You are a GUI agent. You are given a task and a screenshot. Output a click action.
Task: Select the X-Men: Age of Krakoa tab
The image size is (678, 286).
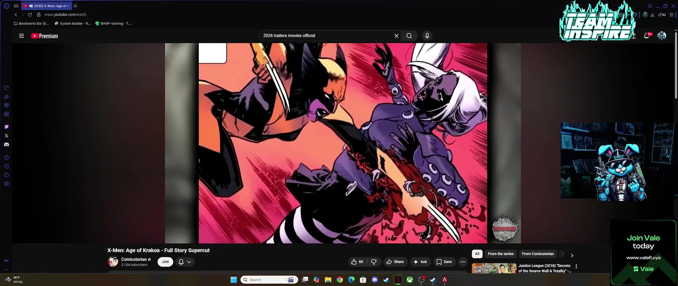[x=46, y=6]
